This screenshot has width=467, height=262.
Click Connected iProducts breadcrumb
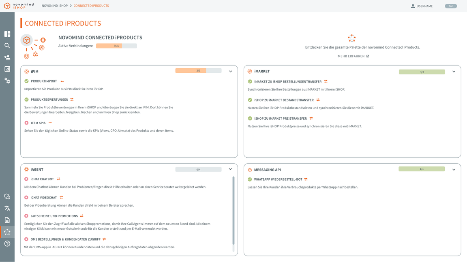pyautogui.click(x=91, y=6)
